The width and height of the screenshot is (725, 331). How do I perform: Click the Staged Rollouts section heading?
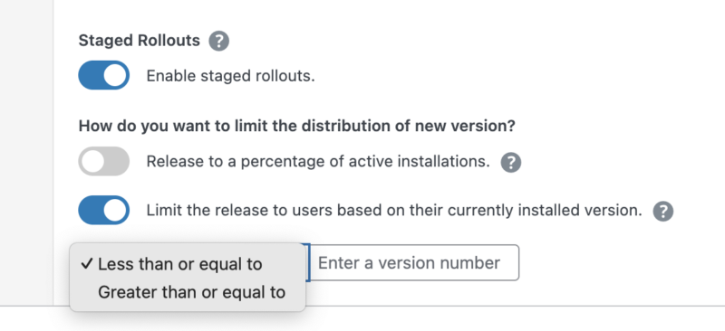coord(140,41)
